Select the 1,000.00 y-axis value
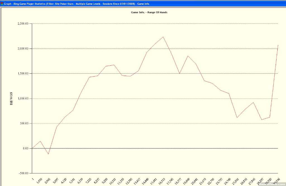This screenshot has height=186, width=286. (x=23, y=99)
